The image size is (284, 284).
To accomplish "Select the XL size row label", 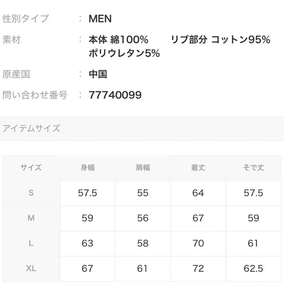I will (31, 269).
